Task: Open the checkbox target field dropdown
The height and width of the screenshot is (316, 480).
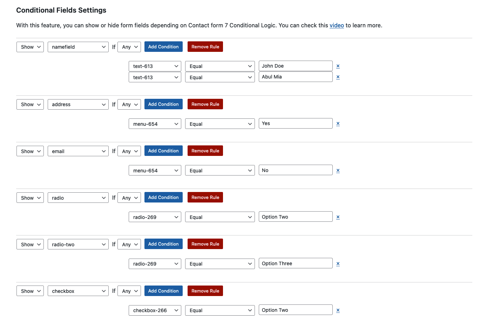Action: pos(78,291)
